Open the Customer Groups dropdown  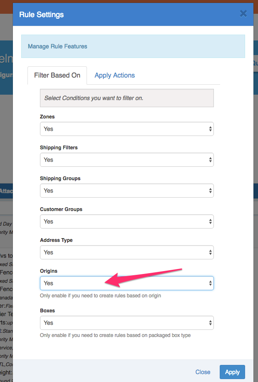pos(127,221)
